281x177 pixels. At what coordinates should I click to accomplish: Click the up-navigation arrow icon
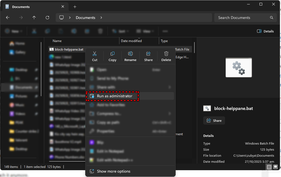click(x=34, y=17)
